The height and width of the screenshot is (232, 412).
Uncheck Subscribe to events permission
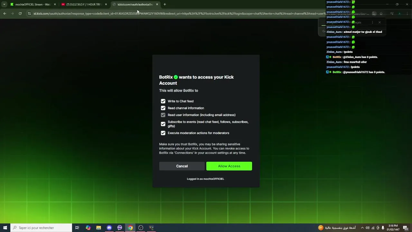[x=163, y=124]
